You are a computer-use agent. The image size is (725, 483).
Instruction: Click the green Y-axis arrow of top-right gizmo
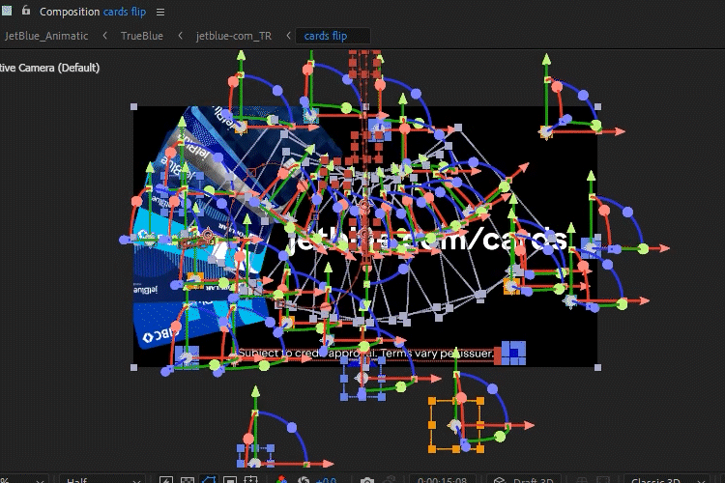546,59
